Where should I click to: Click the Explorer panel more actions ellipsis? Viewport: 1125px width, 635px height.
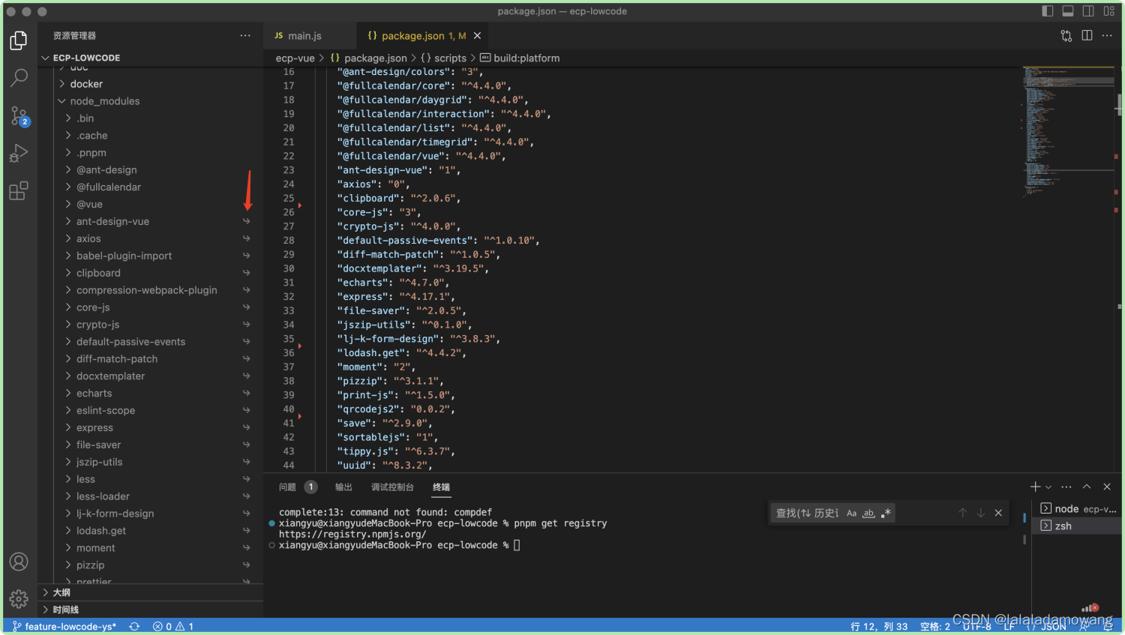[245, 35]
